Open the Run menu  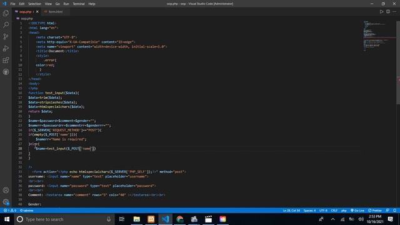66,4
